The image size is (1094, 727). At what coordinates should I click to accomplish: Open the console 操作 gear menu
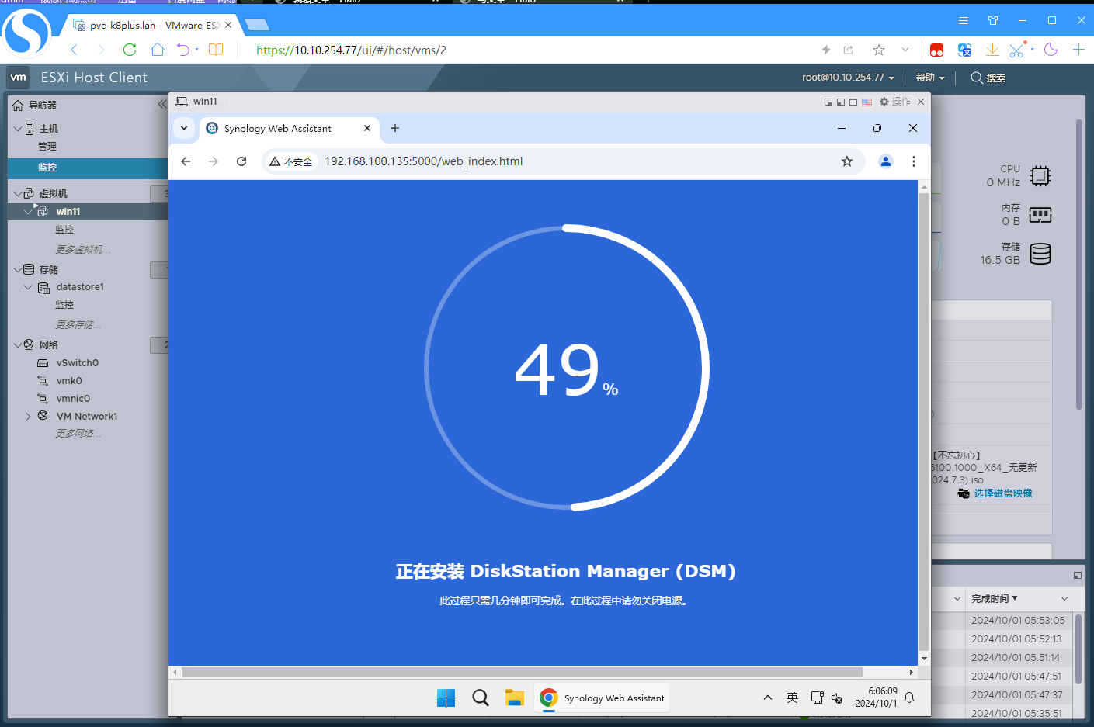[895, 102]
